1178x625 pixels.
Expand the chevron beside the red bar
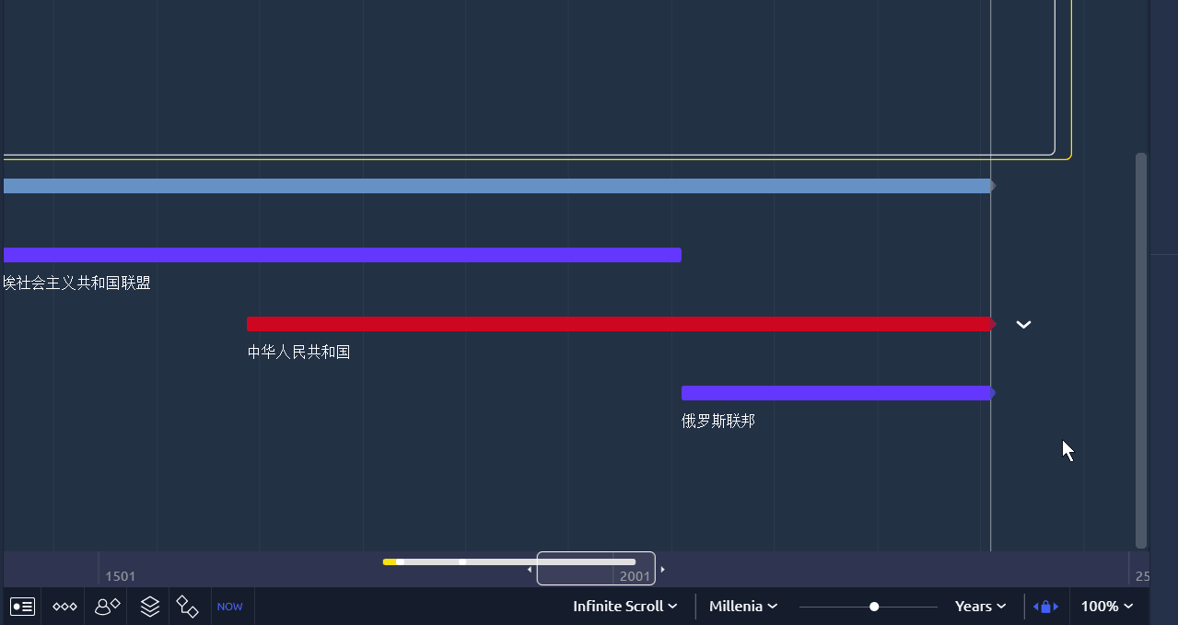click(x=1023, y=324)
